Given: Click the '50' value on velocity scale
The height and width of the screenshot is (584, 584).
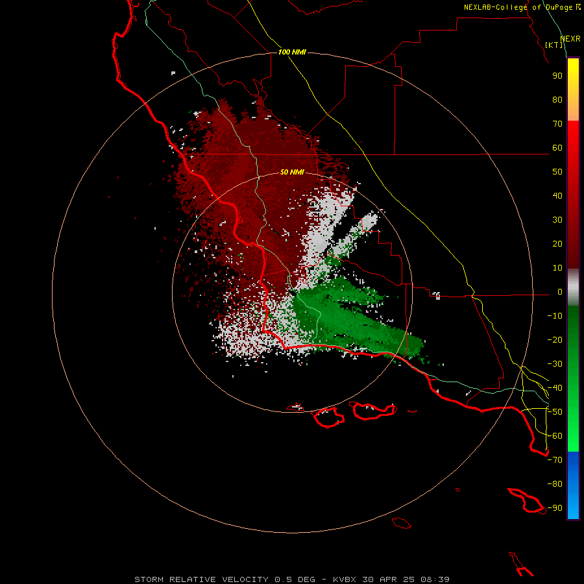Looking at the screenshot, I should point(557,172).
